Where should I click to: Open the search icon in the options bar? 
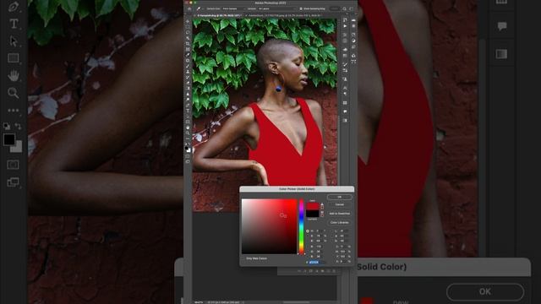click(344, 8)
